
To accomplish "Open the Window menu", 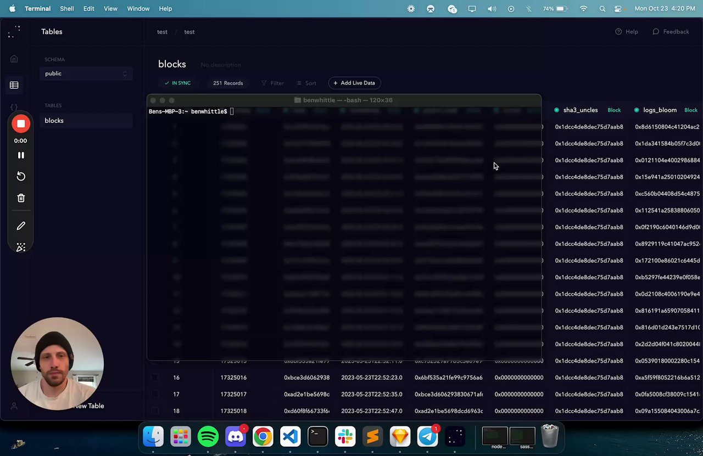I will [x=138, y=9].
